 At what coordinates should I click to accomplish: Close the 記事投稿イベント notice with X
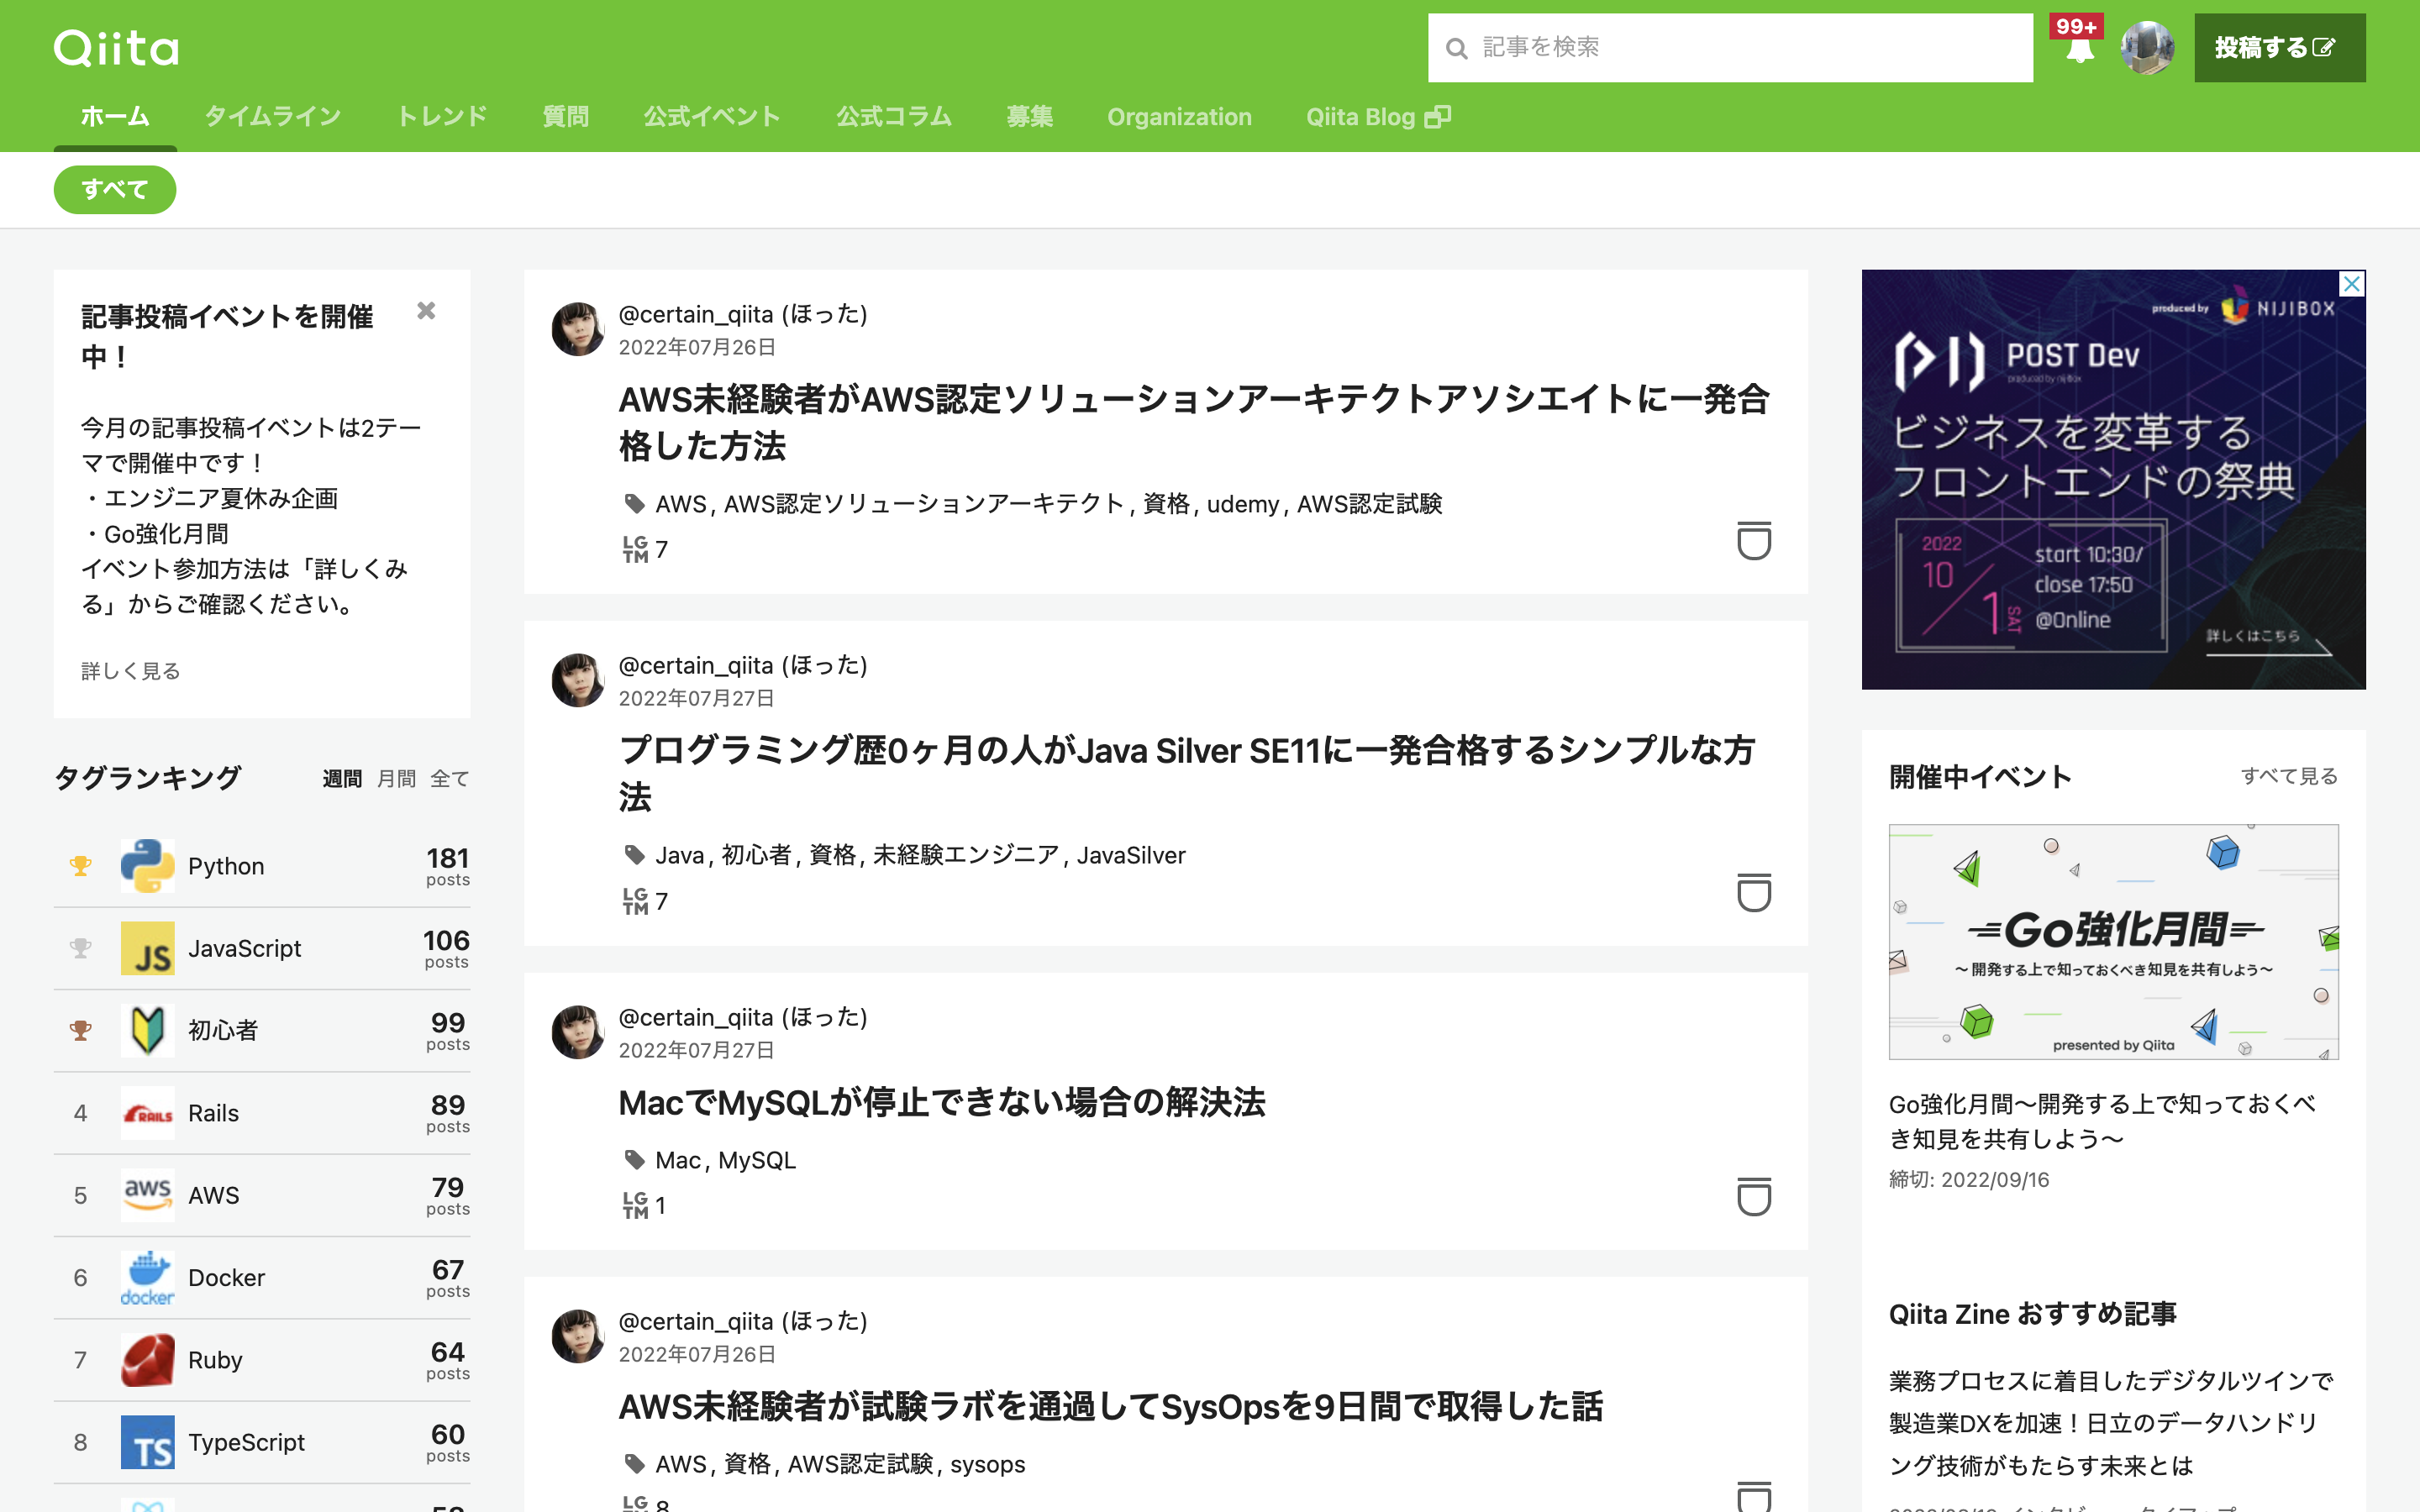click(x=426, y=311)
